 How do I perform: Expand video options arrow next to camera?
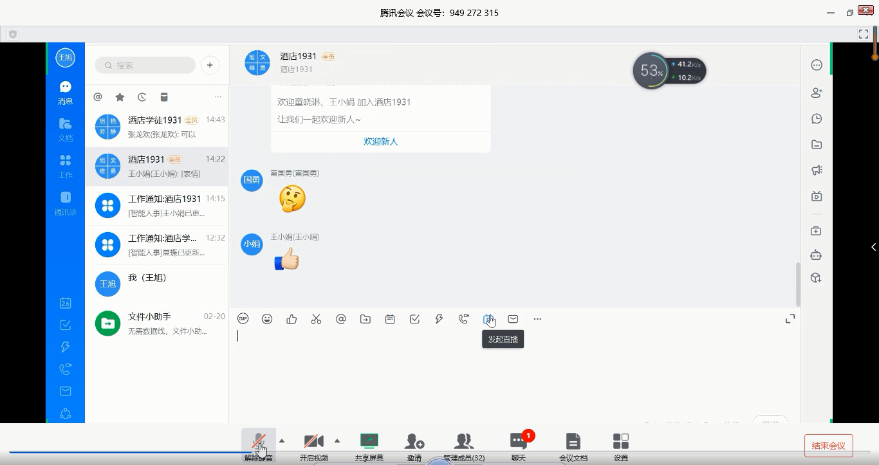337,441
